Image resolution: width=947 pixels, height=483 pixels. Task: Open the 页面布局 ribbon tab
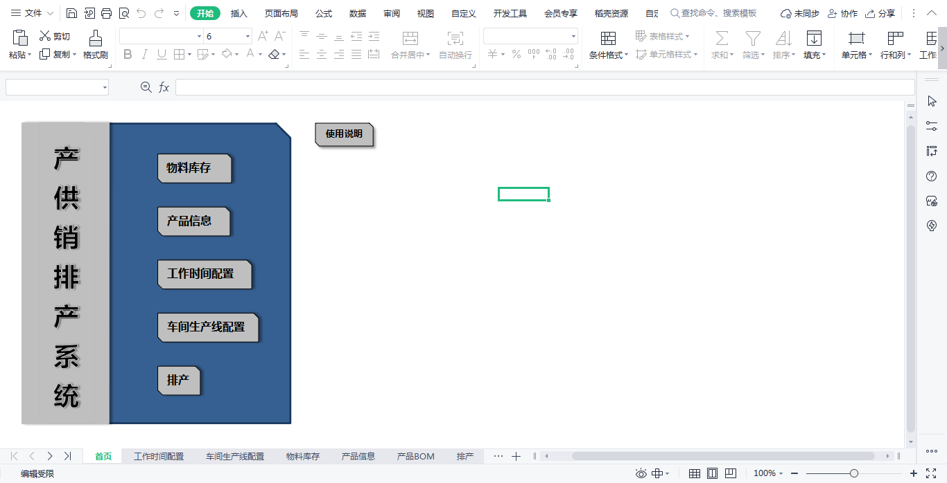281,13
